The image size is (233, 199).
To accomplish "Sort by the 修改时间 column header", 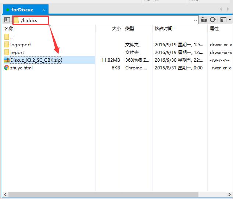I will click(x=164, y=29).
